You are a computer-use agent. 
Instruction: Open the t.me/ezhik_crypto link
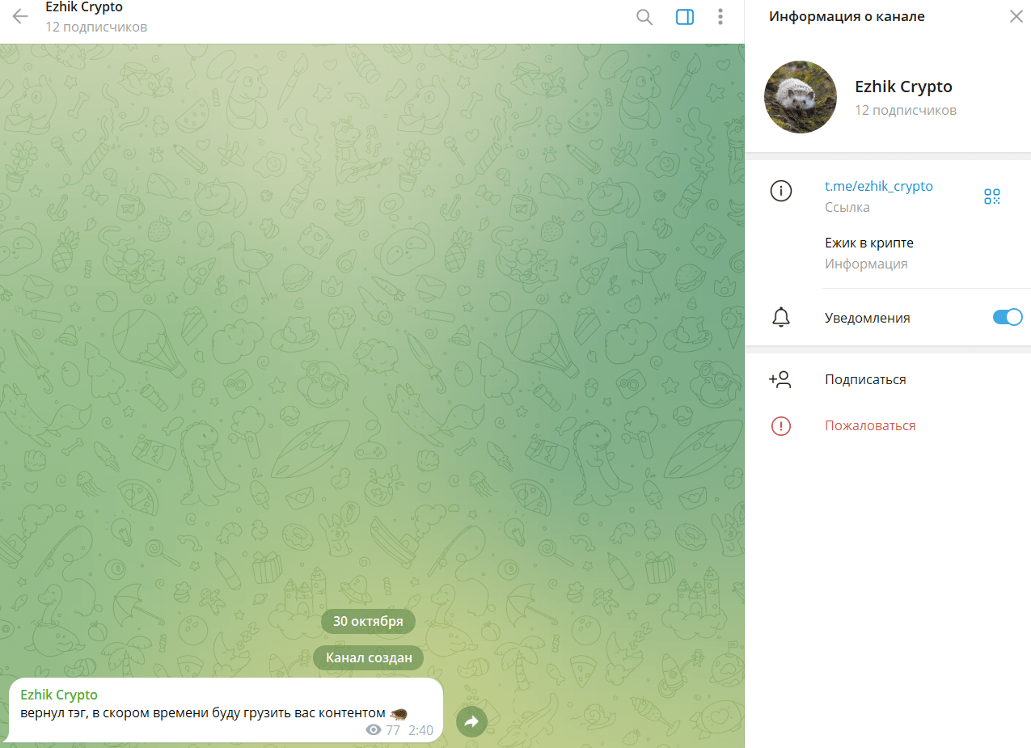[879, 186]
